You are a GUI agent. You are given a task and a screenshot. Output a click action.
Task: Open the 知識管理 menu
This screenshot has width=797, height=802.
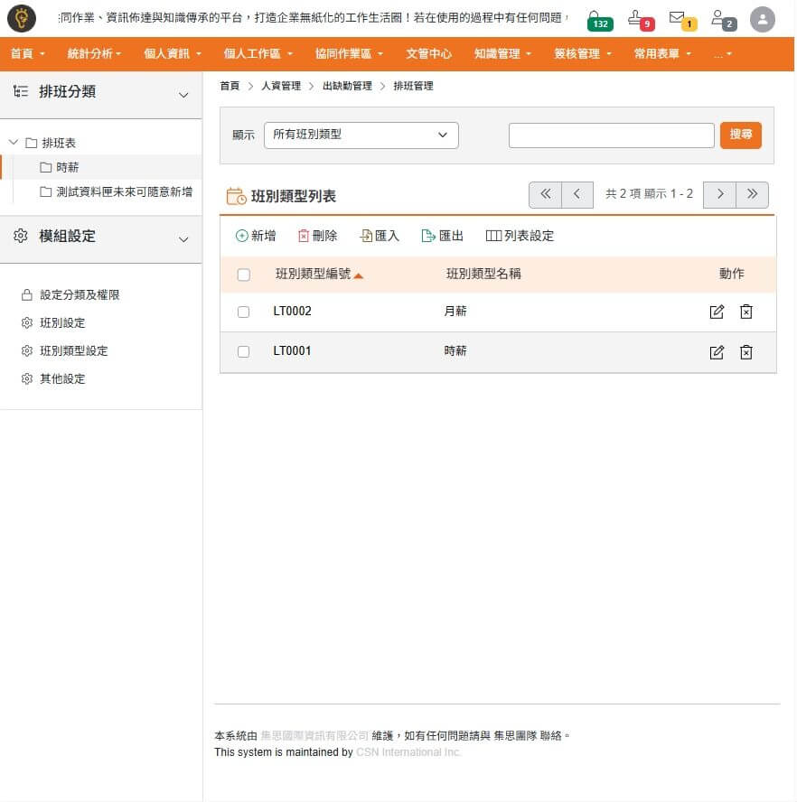coord(502,54)
